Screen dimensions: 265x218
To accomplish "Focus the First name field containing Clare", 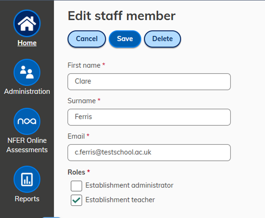I will (x=149, y=82).
